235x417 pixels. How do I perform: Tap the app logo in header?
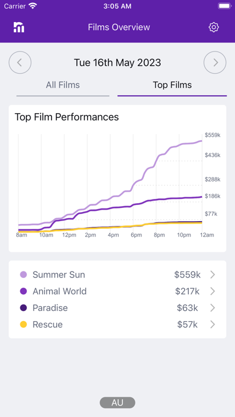pos(19,27)
